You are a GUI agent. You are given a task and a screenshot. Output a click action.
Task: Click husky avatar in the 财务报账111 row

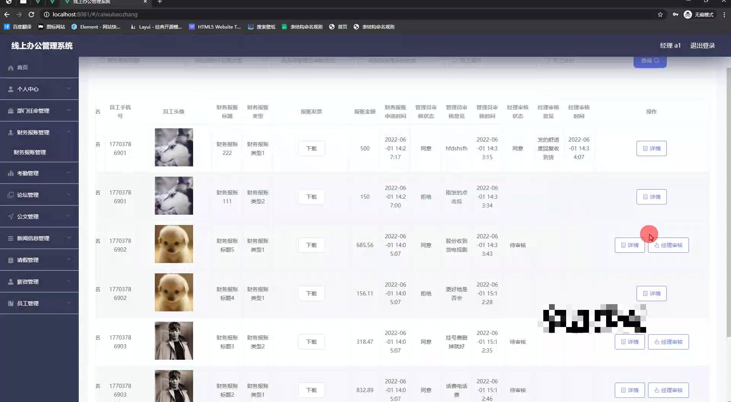pyautogui.click(x=174, y=196)
